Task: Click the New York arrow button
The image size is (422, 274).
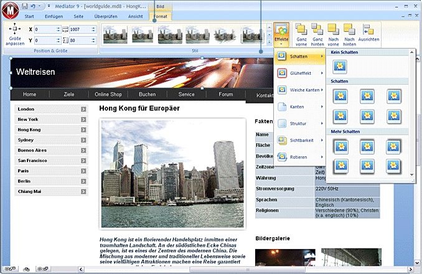Action: tap(83, 120)
